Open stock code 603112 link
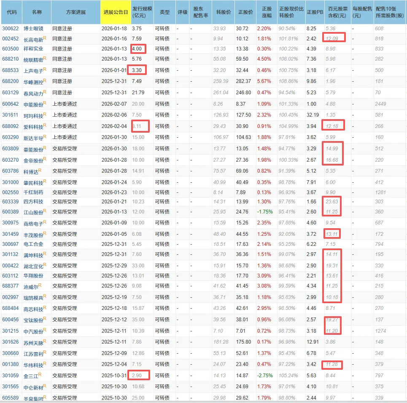 [11, 276]
